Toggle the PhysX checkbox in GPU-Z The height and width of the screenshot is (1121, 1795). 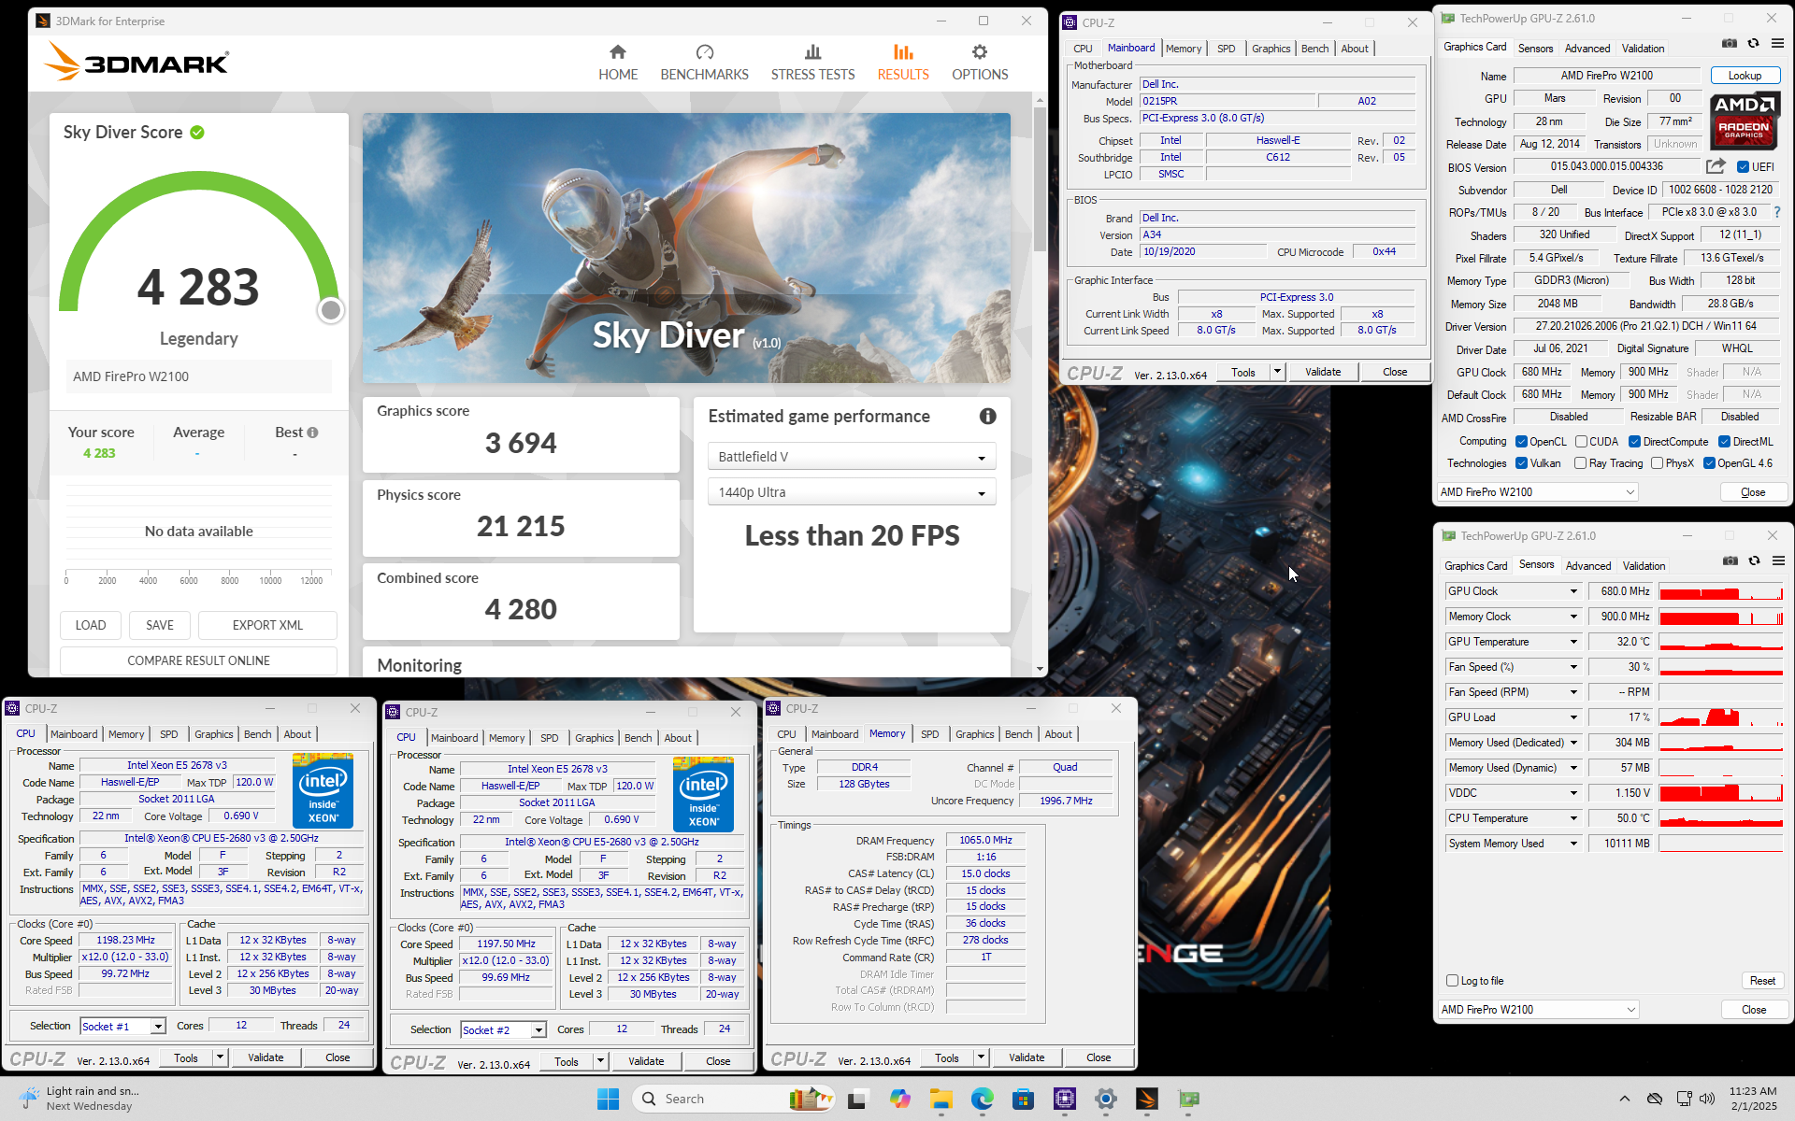[1657, 463]
